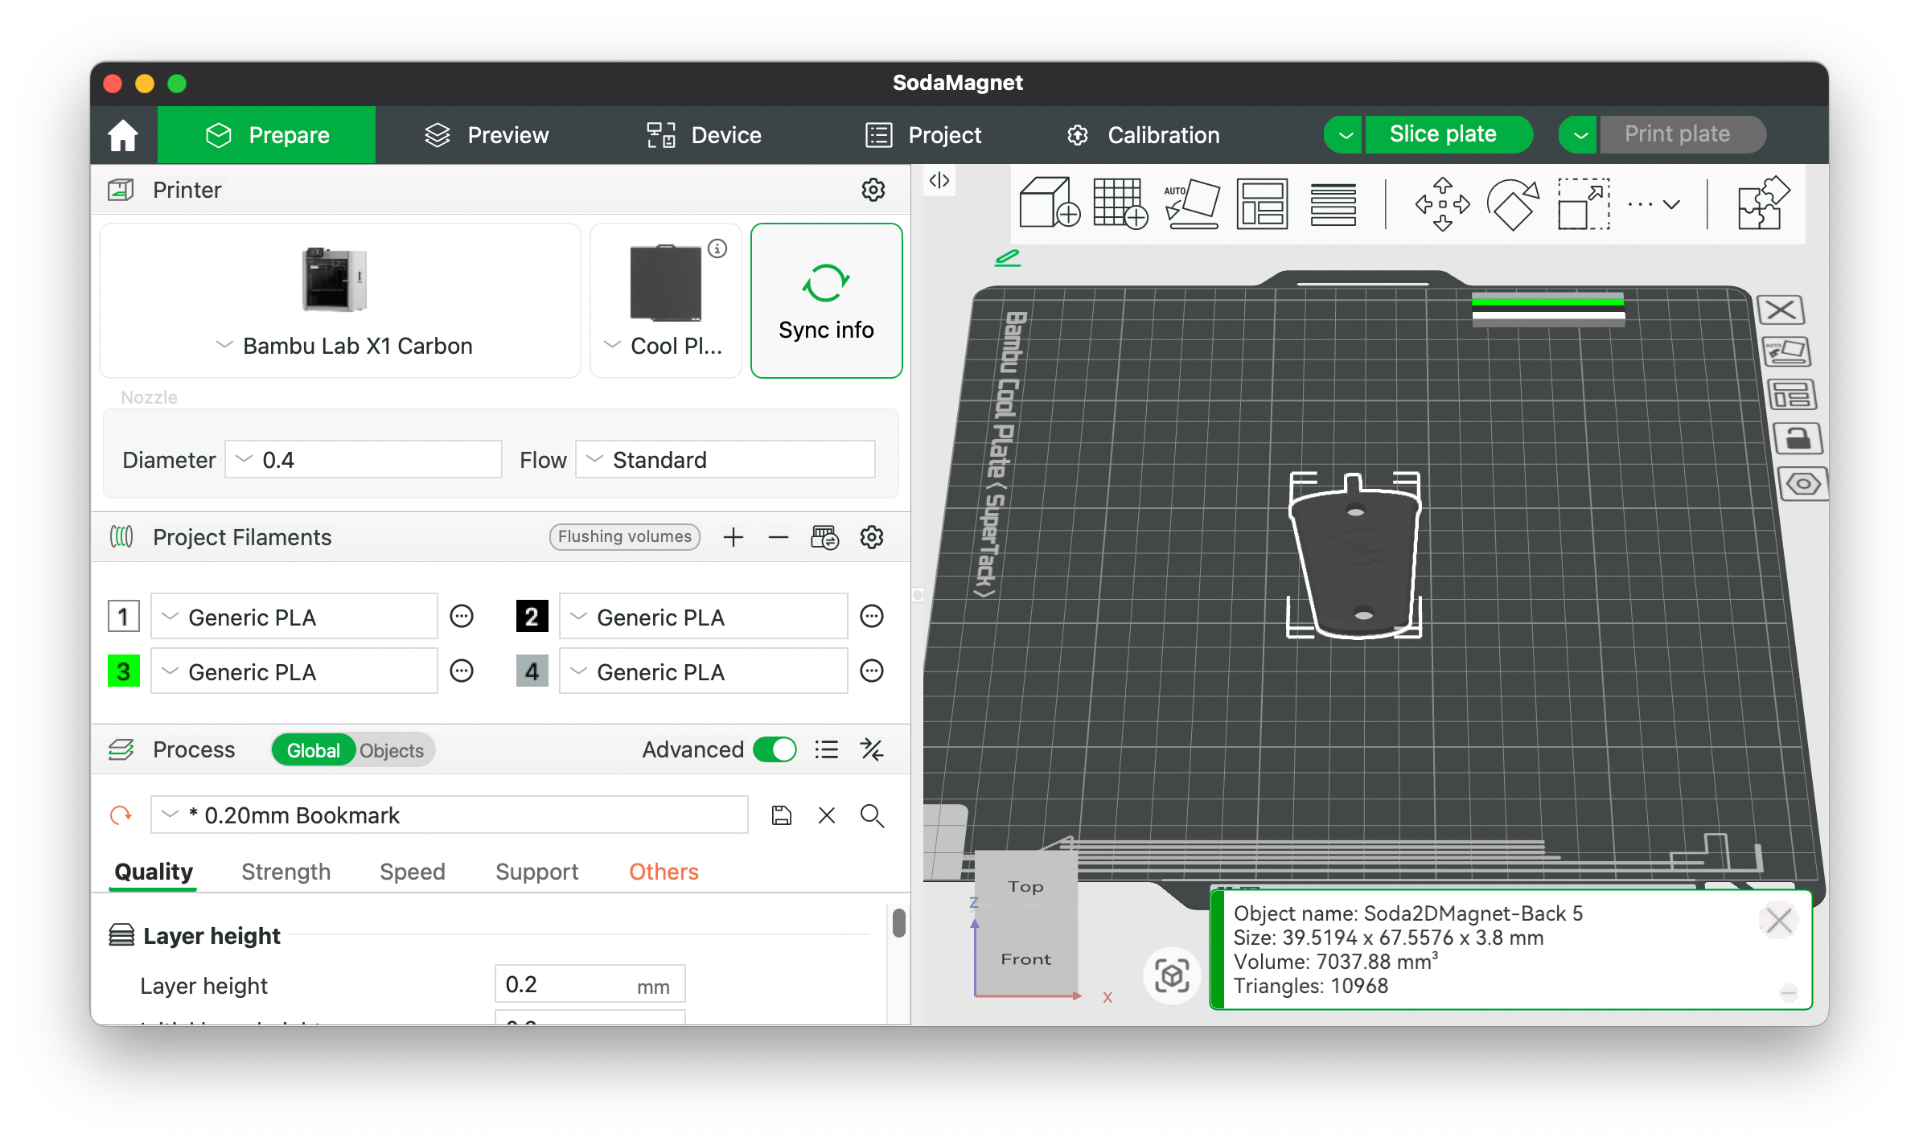Open the Bambu Lab X1 Carbon printer dropdown
The width and height of the screenshot is (1919, 1145).
click(340, 301)
